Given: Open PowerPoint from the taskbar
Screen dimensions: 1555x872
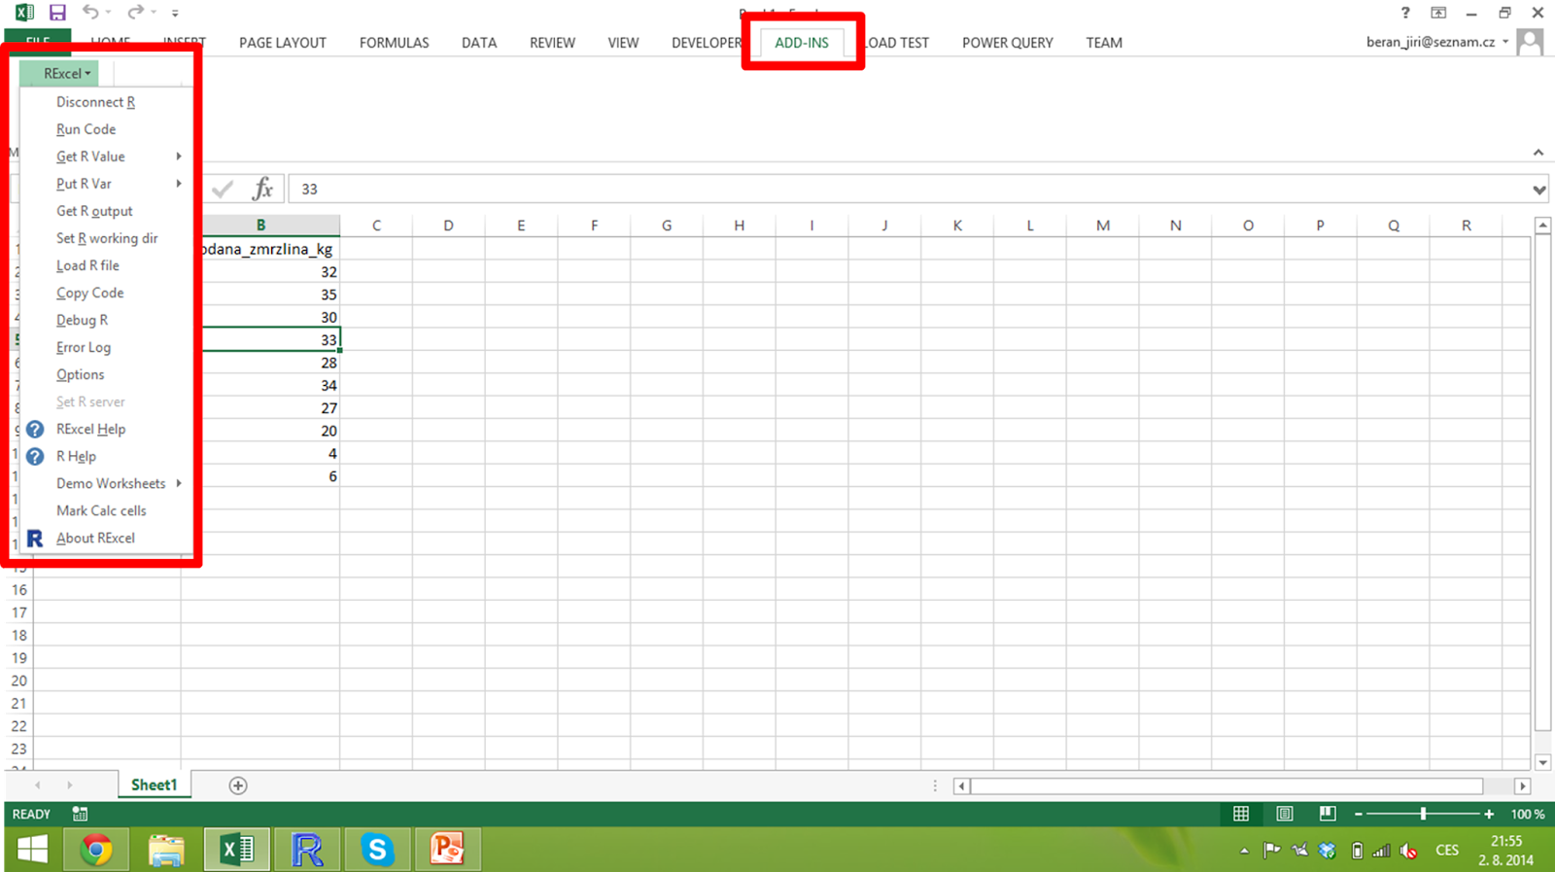Looking at the screenshot, I should tap(447, 850).
